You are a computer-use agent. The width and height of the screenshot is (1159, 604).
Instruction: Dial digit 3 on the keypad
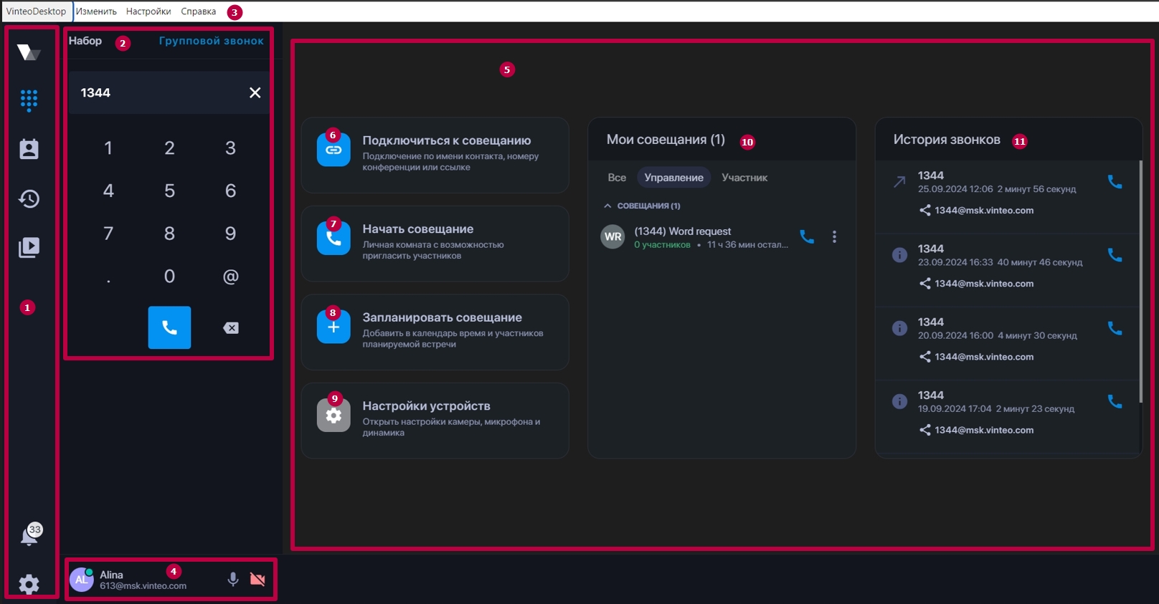pos(230,148)
